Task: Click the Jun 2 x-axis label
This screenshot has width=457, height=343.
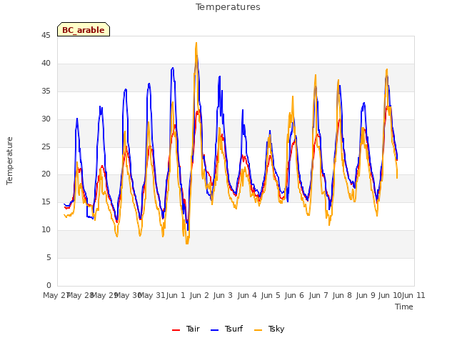Action: point(199,295)
